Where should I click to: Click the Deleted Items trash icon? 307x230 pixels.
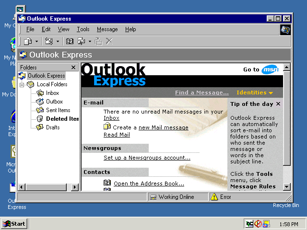click(40, 119)
